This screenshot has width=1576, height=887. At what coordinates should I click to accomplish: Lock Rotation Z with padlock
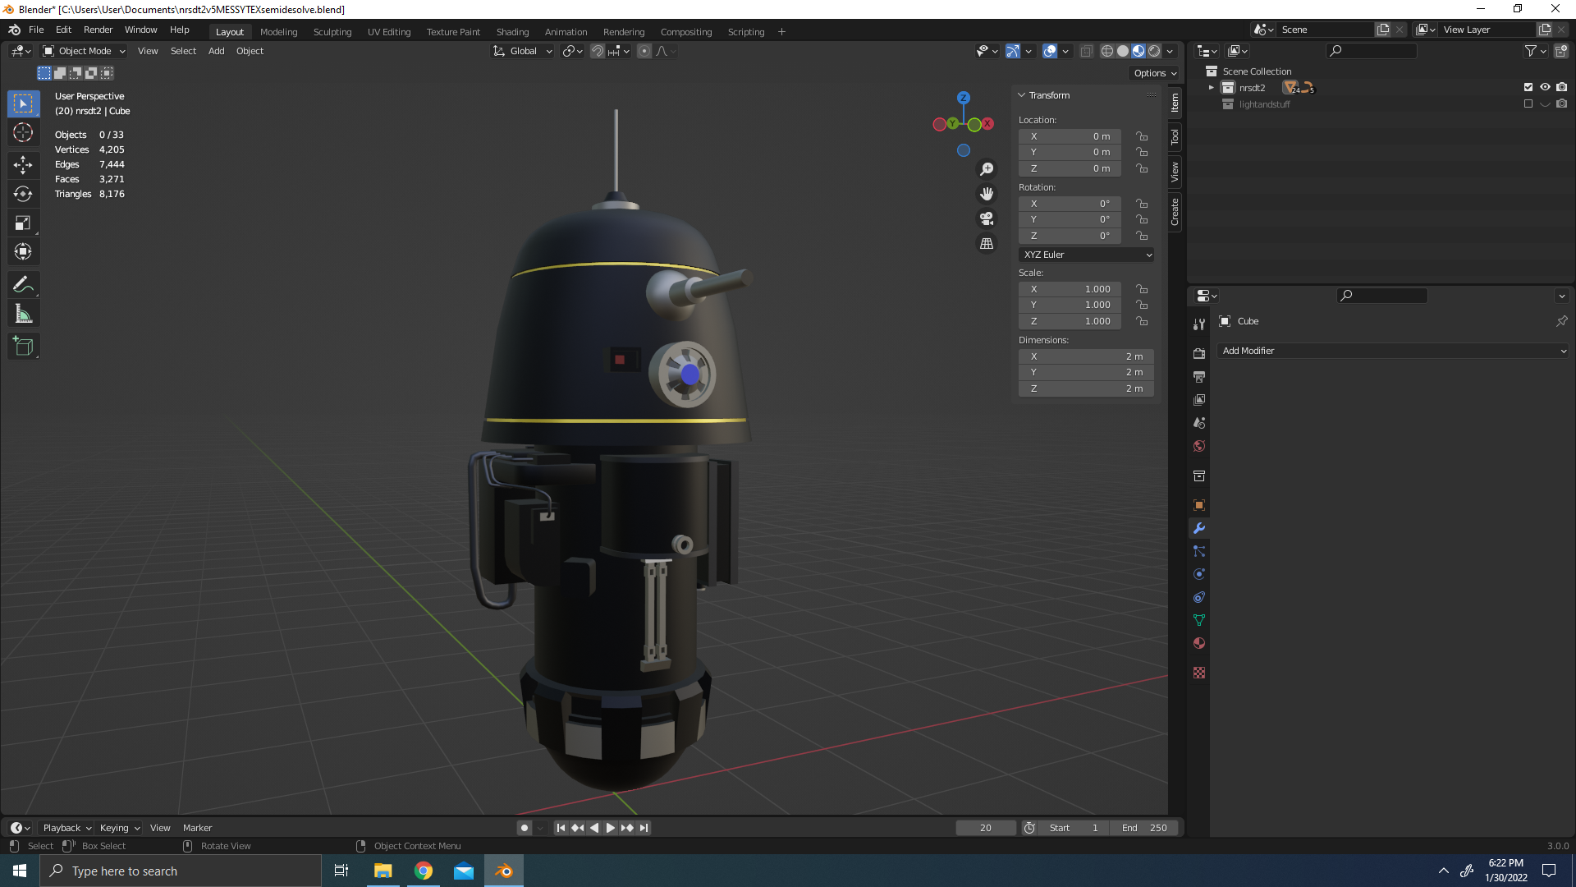coord(1142,236)
